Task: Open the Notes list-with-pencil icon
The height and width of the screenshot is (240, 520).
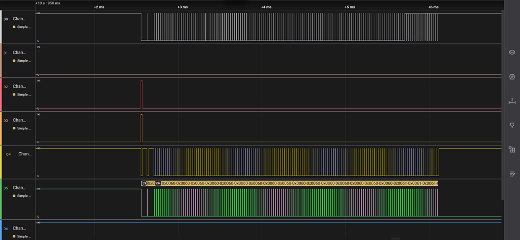Action: pyautogui.click(x=512, y=174)
